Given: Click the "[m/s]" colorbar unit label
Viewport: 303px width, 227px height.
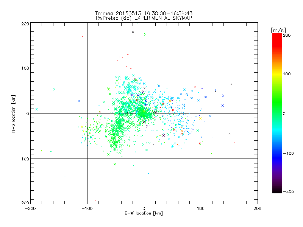Looking at the screenshot, I should [x=278, y=30].
